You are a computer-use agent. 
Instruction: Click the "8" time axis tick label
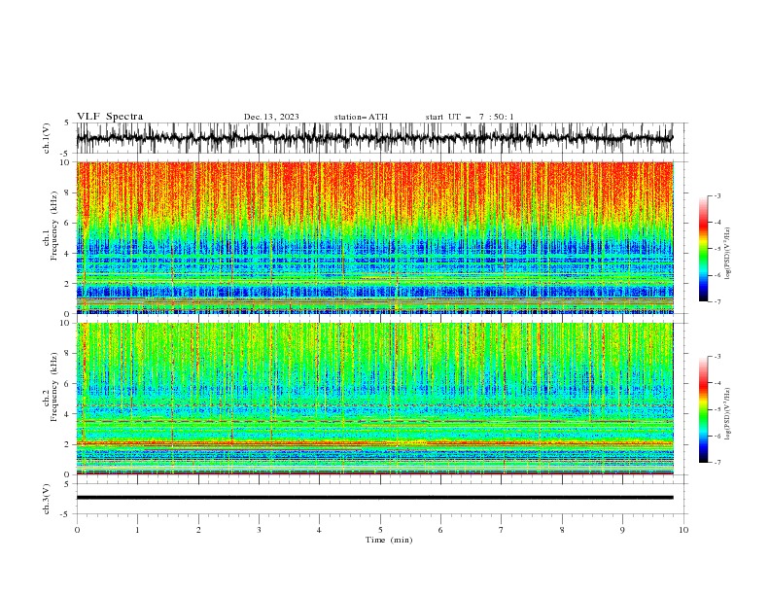[562, 530]
